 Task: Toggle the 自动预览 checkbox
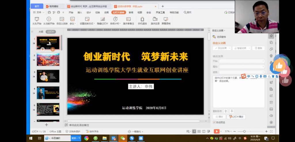point(214,122)
